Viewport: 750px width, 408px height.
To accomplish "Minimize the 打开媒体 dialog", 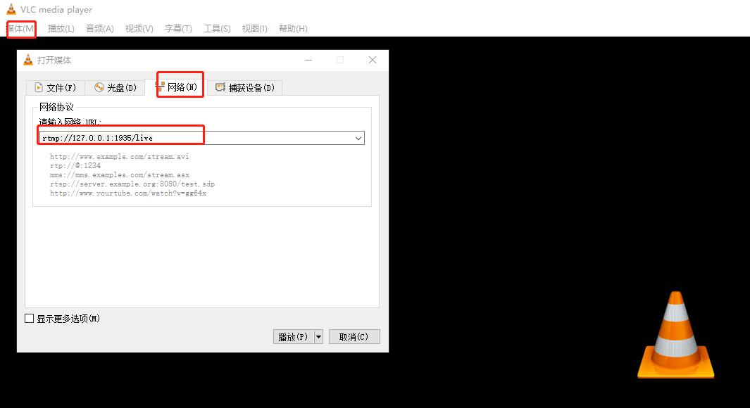I will [308, 60].
